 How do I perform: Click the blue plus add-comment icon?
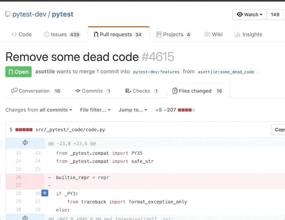pyautogui.click(x=45, y=193)
